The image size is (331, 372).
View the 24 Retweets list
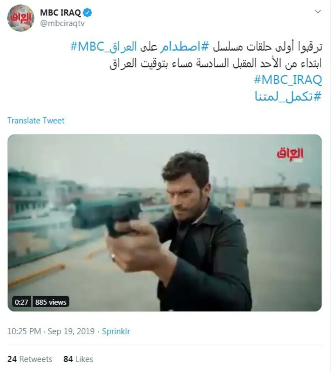point(30,359)
